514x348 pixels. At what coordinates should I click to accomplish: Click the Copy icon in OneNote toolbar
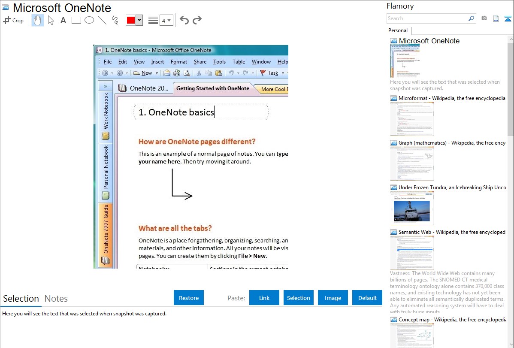(x=209, y=73)
